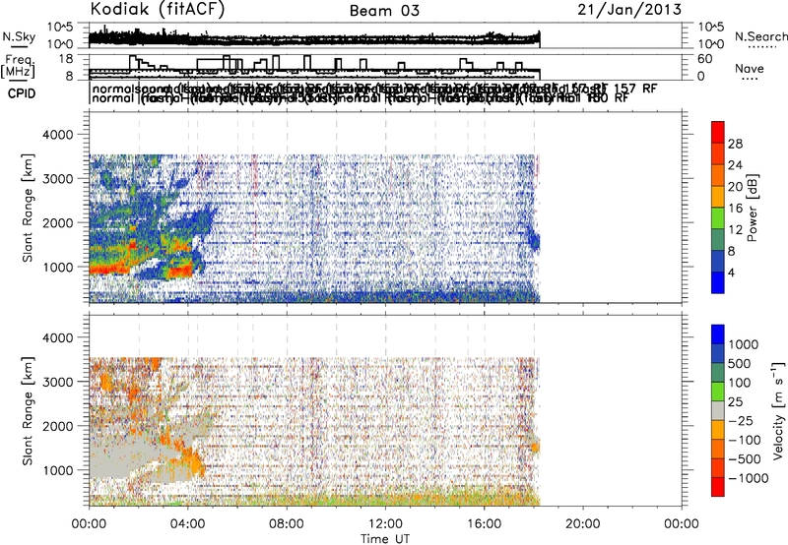This screenshot has height=545, width=788.
Task: Click the green colorbar segment below the 16 dB tick
Action: (x=718, y=218)
